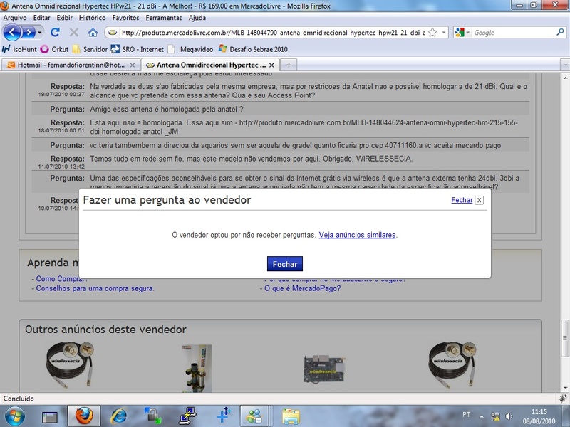The image size is (570, 427).
Task: Expand the address bar URL history dropdown
Action: click(x=444, y=33)
